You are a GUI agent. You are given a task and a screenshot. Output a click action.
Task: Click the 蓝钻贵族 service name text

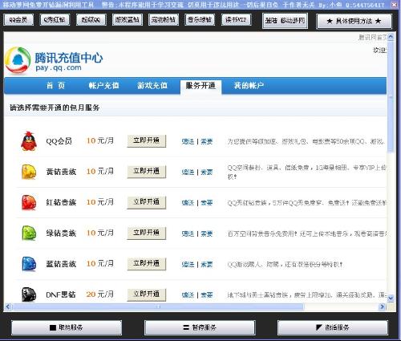click(x=61, y=264)
